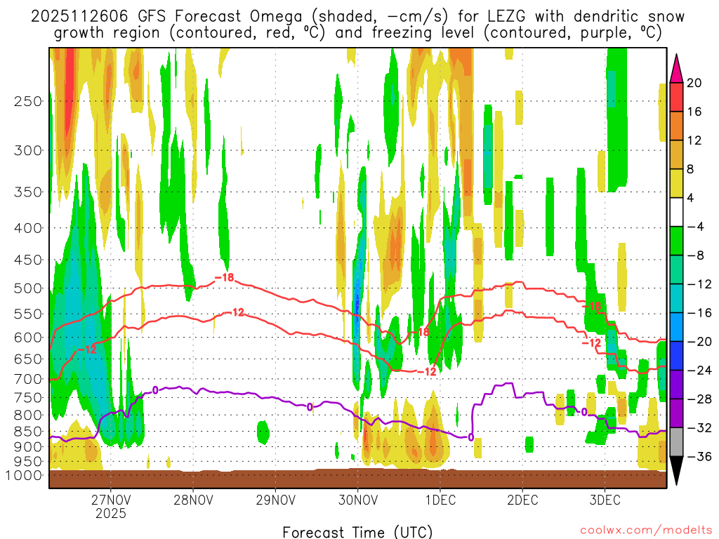
Task: Click the 1000 pressure level axis label
Action: [x=25, y=475]
